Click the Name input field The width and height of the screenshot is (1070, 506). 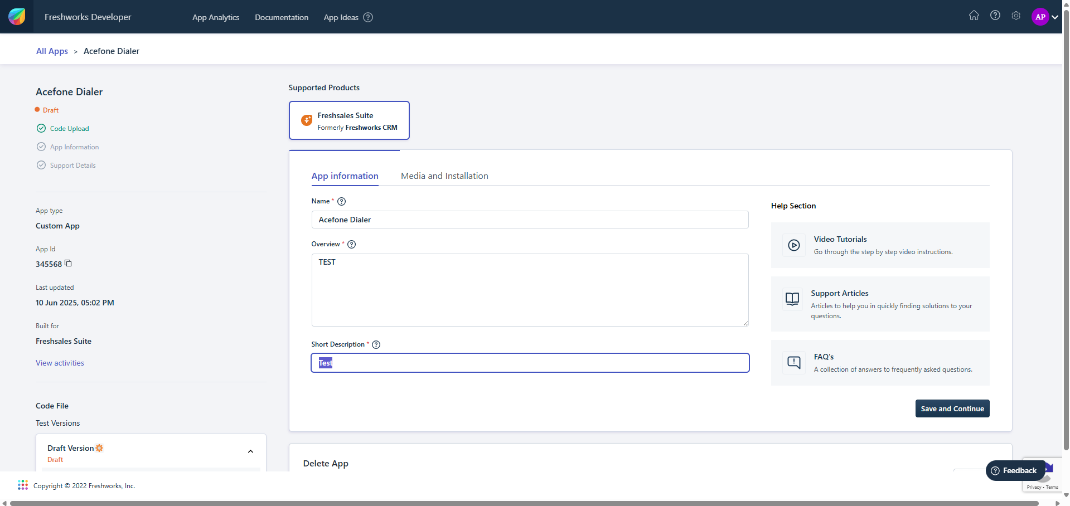click(x=530, y=220)
